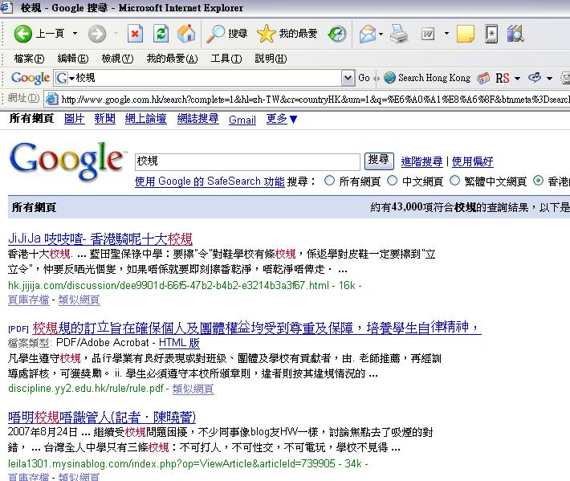
Task: Open 類似網頁 for the PDF result
Action: [x=193, y=389]
